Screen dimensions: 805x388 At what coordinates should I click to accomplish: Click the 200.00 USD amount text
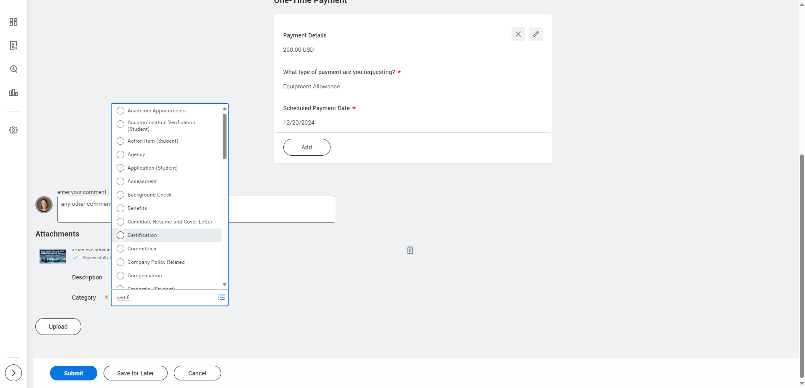299,50
